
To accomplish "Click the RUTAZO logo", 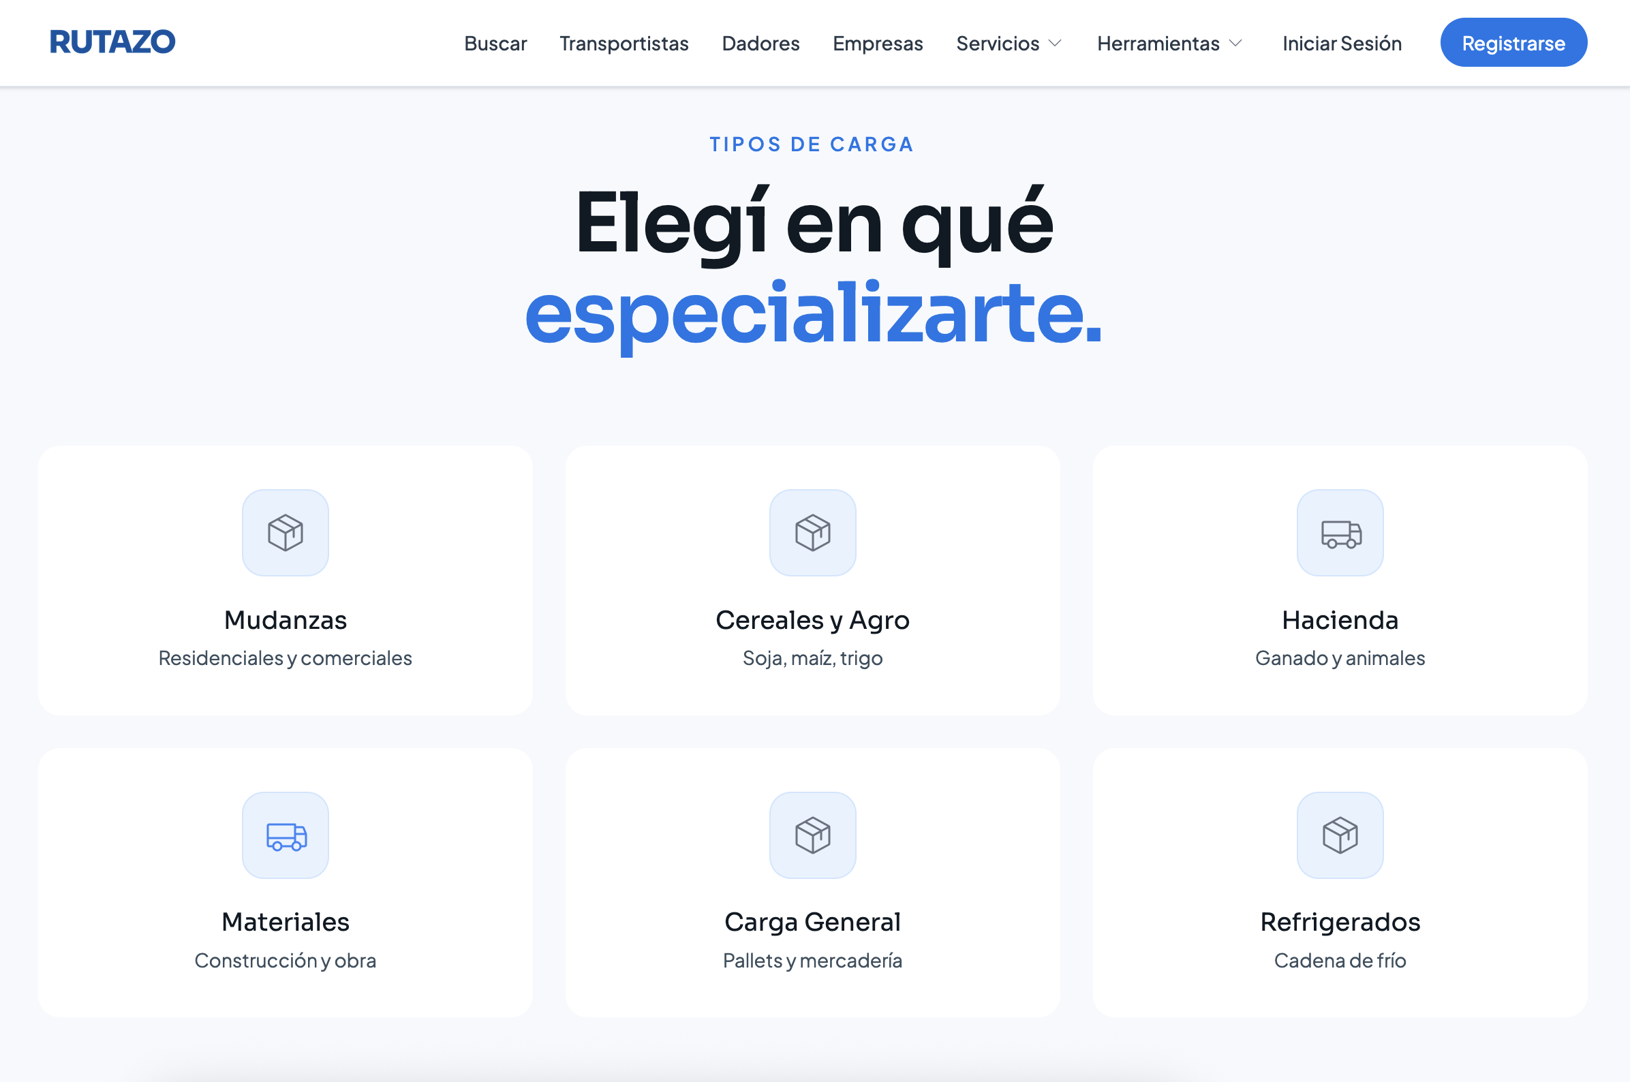I will point(112,42).
